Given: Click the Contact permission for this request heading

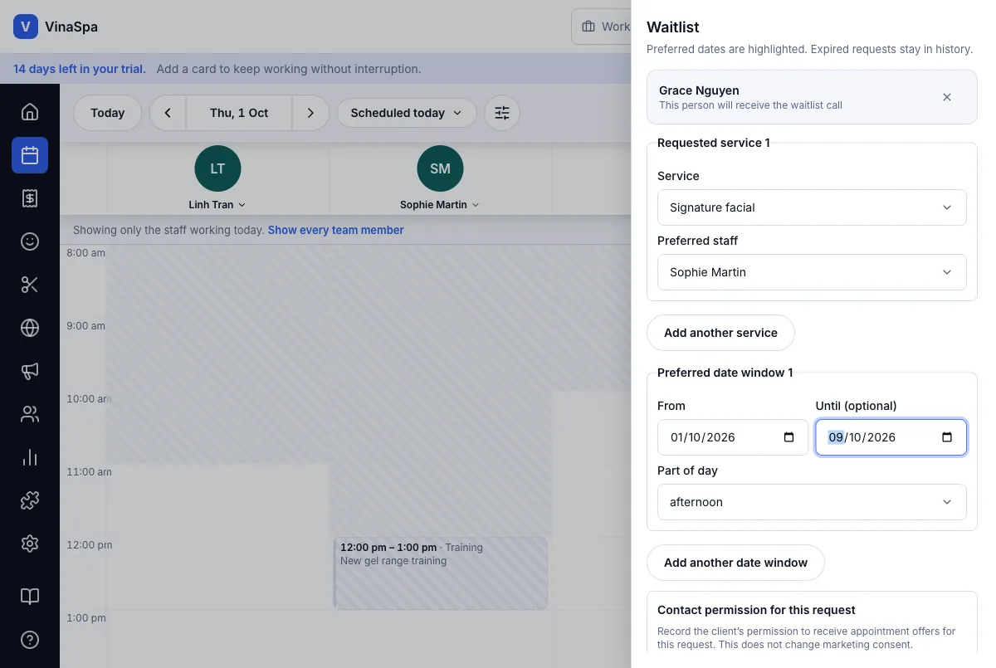Looking at the screenshot, I should (x=756, y=610).
